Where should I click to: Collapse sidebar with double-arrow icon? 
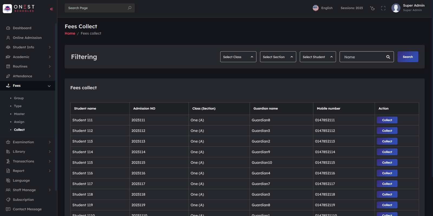(51, 9)
